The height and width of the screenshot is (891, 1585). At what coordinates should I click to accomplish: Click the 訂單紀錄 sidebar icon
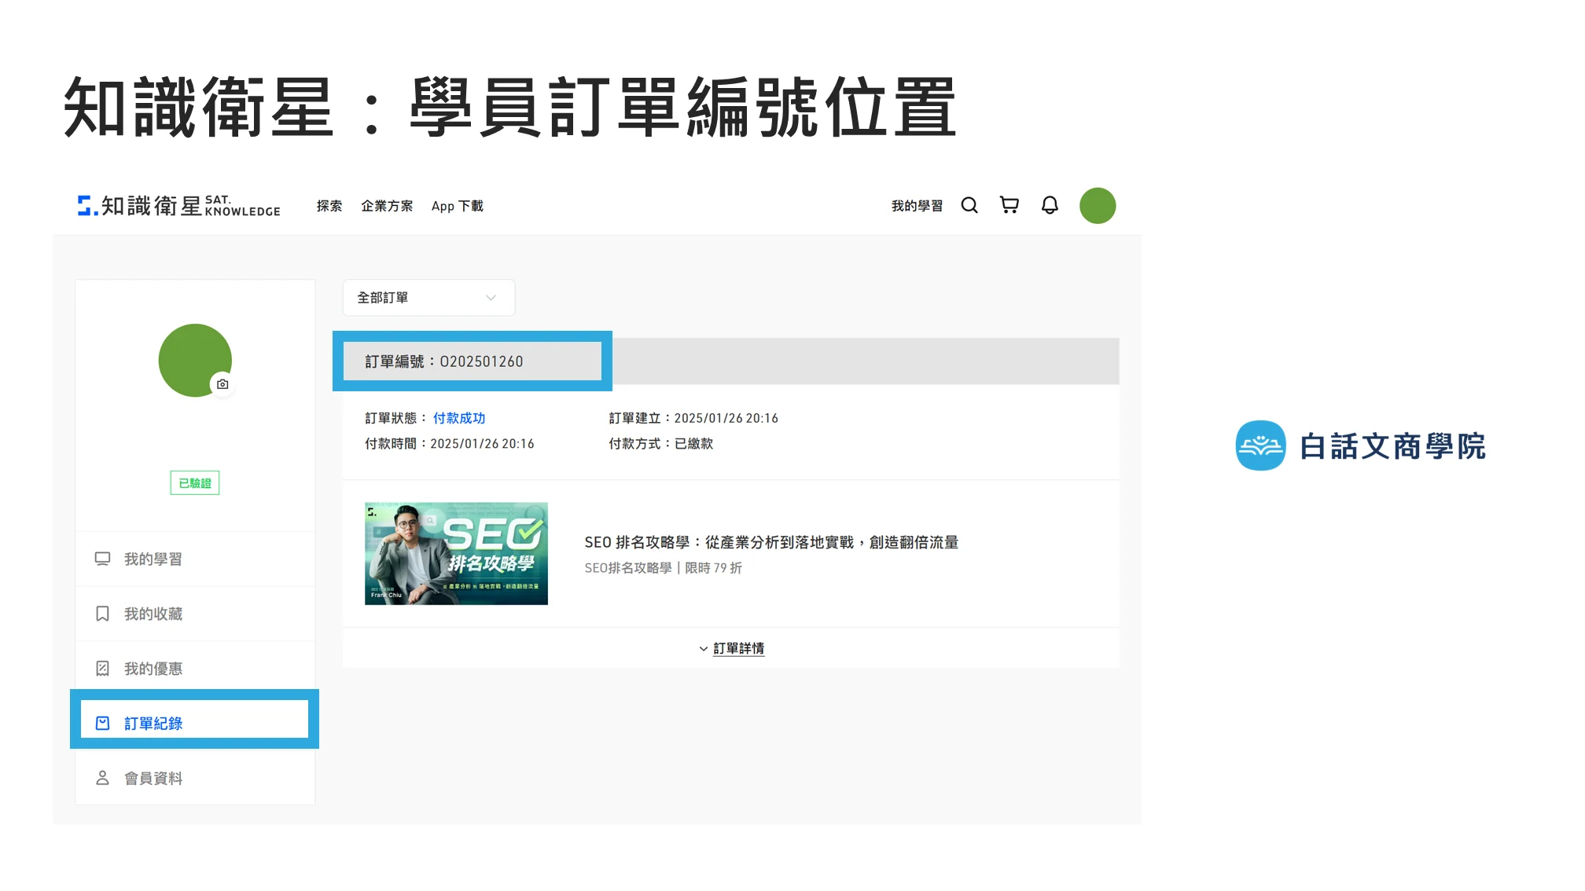pyautogui.click(x=103, y=723)
